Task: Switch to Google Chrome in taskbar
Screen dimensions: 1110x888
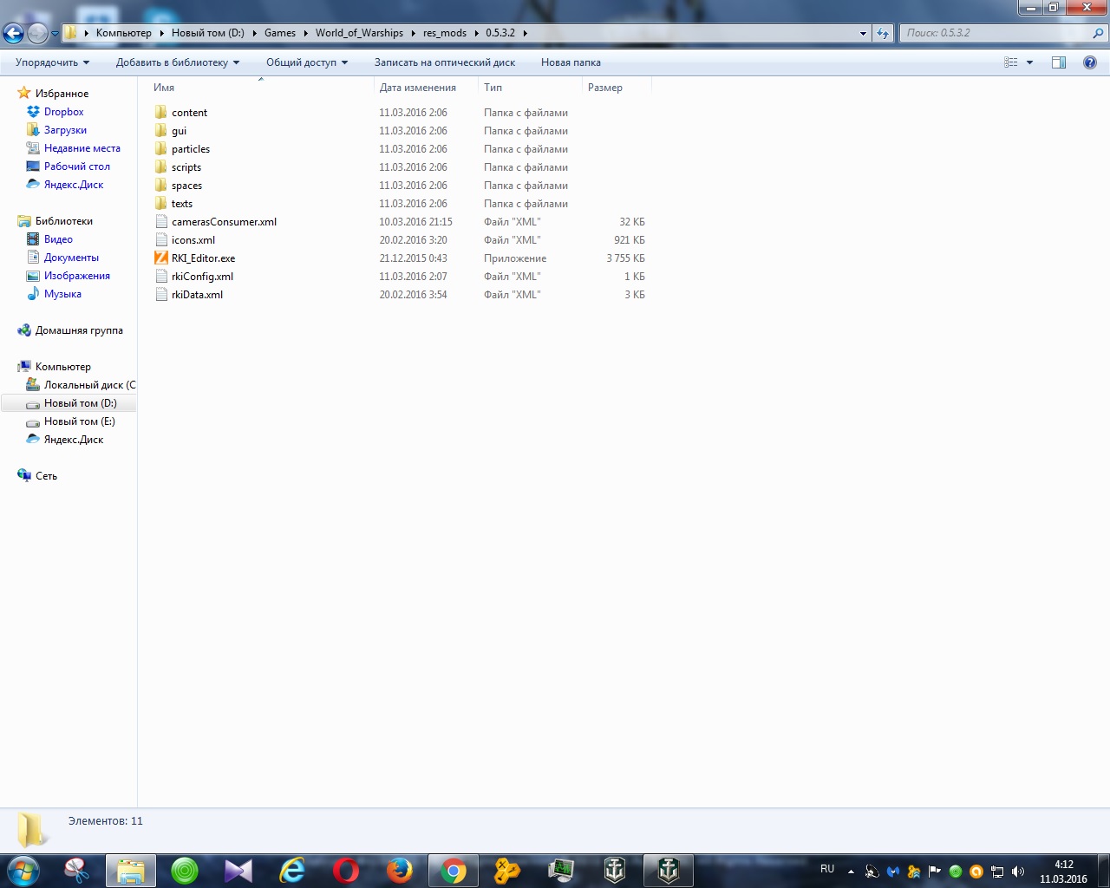Action: point(454,870)
